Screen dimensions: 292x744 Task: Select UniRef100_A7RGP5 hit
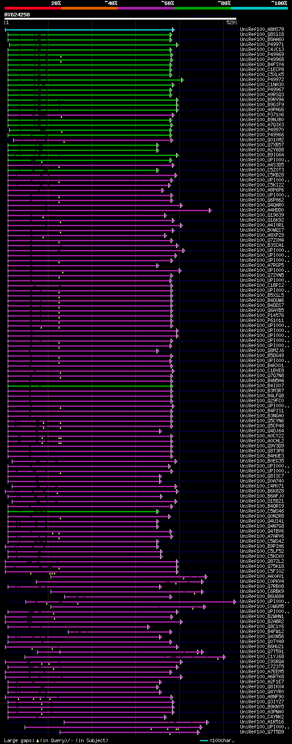click(x=262, y=265)
